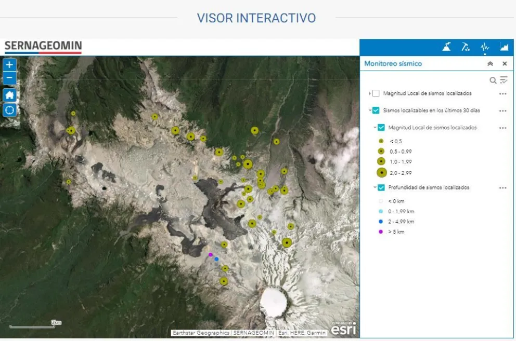Open the area chart widget icon
This screenshot has height=341, width=516.
[504, 47]
